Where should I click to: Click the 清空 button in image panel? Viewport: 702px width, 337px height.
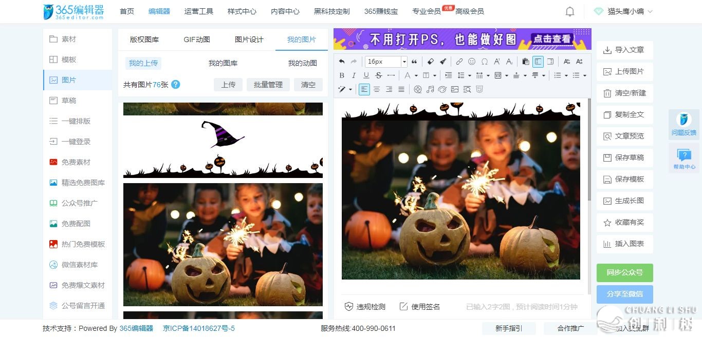click(308, 85)
